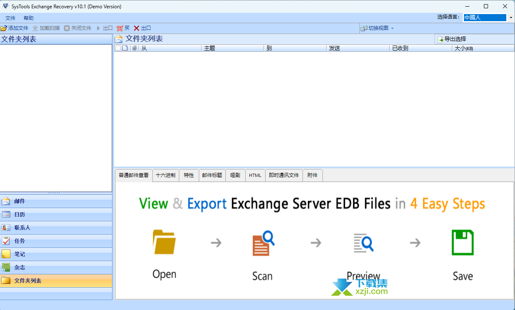Click the Preview magnifier icon in guide
The height and width of the screenshot is (310, 515).
click(x=363, y=243)
